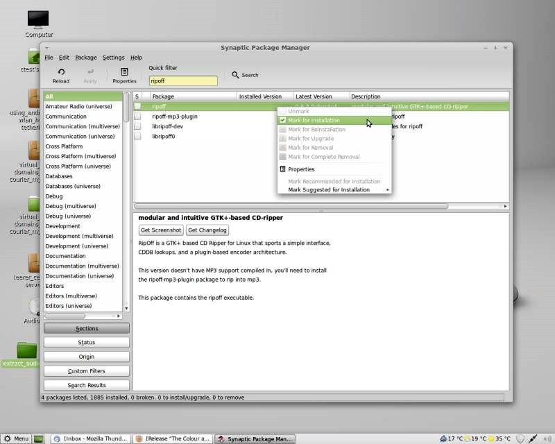Toggle the ripoff package status checkbox
555x444 pixels.
pyautogui.click(x=137, y=106)
